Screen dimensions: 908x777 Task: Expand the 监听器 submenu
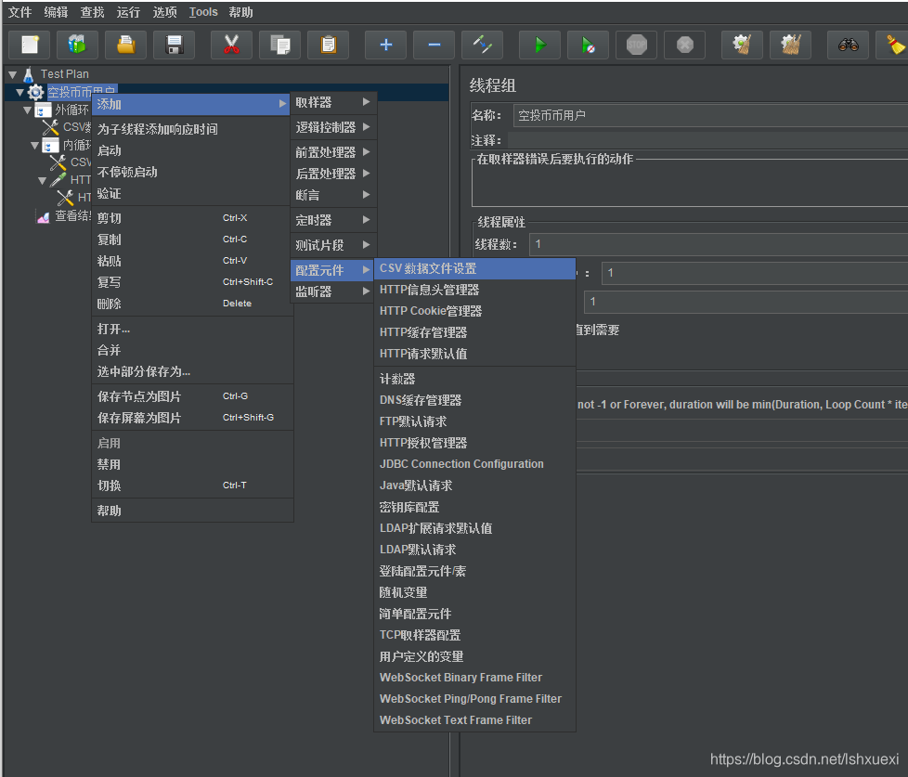(333, 291)
